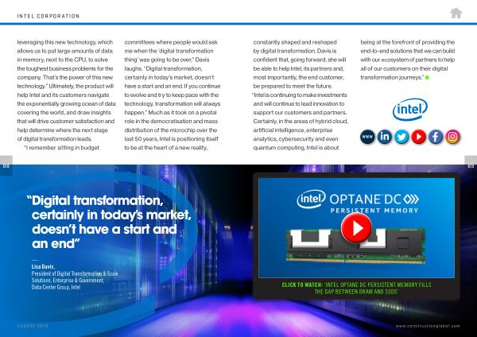Viewport: 477px width, 337px height.
Task: Open Intel's Facebook page icon
Action: point(436,137)
